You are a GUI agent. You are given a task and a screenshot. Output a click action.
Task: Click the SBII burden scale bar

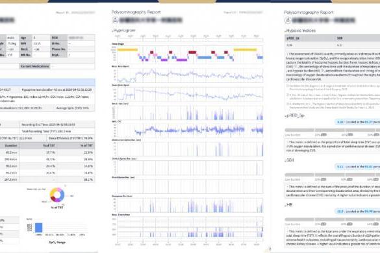(333, 175)
